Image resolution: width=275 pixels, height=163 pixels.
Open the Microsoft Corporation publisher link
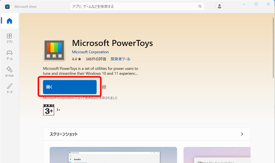tap(90, 52)
